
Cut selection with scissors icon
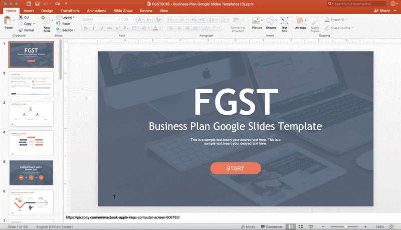tap(21, 18)
